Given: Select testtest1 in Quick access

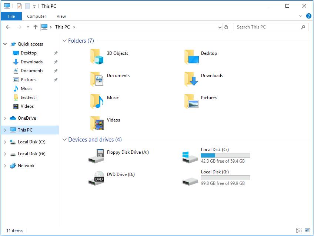Looking at the screenshot, I should [29, 97].
